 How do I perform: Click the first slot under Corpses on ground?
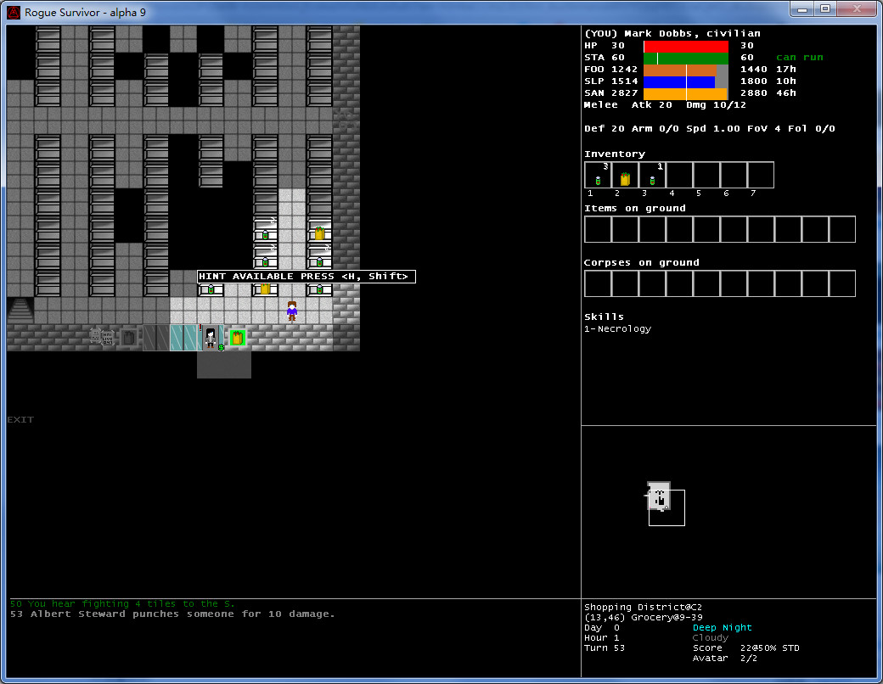pyautogui.click(x=598, y=283)
